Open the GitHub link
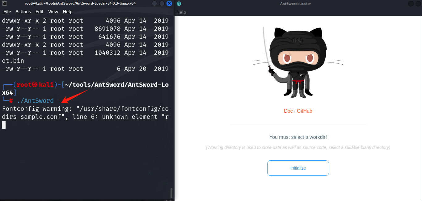This screenshot has width=422, height=201. coord(305,111)
